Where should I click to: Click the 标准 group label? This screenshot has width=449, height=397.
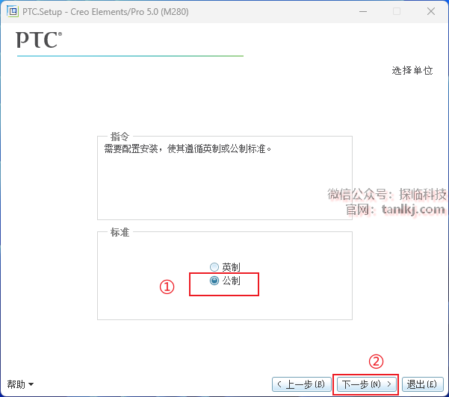(120, 232)
